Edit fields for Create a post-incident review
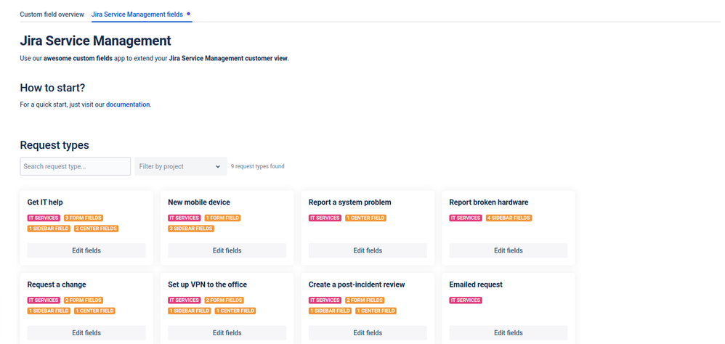Screen dimensions: 725x344 tap(368, 332)
